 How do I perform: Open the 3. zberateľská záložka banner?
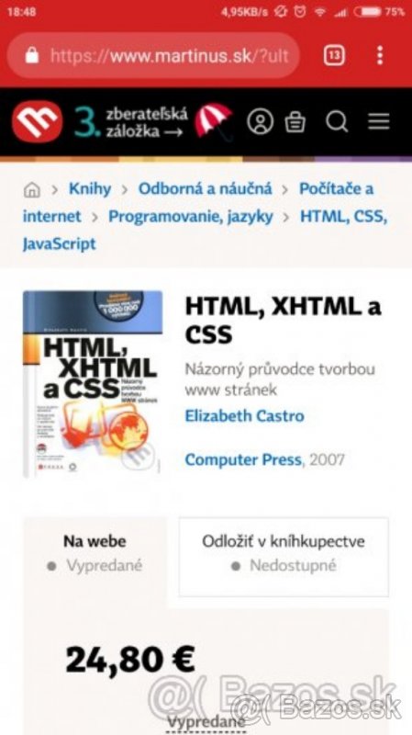coord(153,122)
